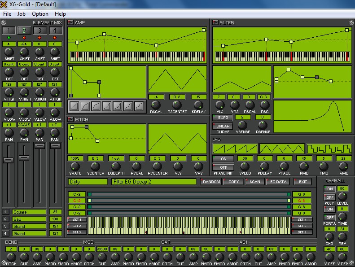
Task: Select the seventh AMP curve shape icon
Action: [139, 106]
